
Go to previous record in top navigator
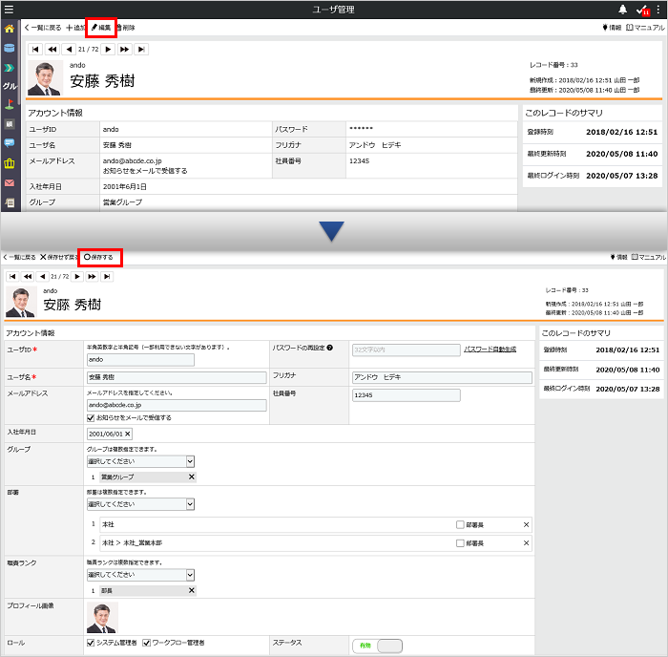(69, 50)
